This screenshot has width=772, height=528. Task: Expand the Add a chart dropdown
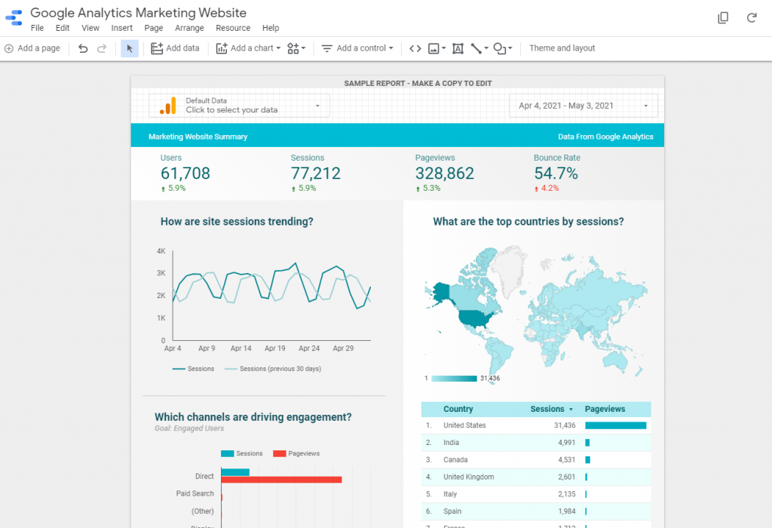248,48
